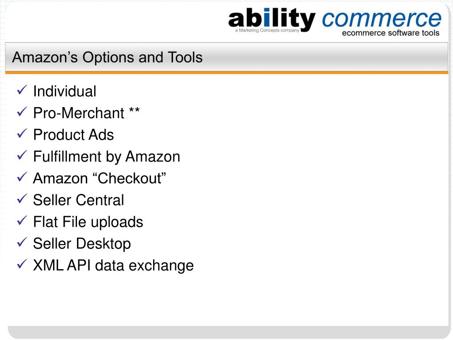
Task: Click the checkmark beside Fulfillment by Amazon
Action: [x=22, y=155]
